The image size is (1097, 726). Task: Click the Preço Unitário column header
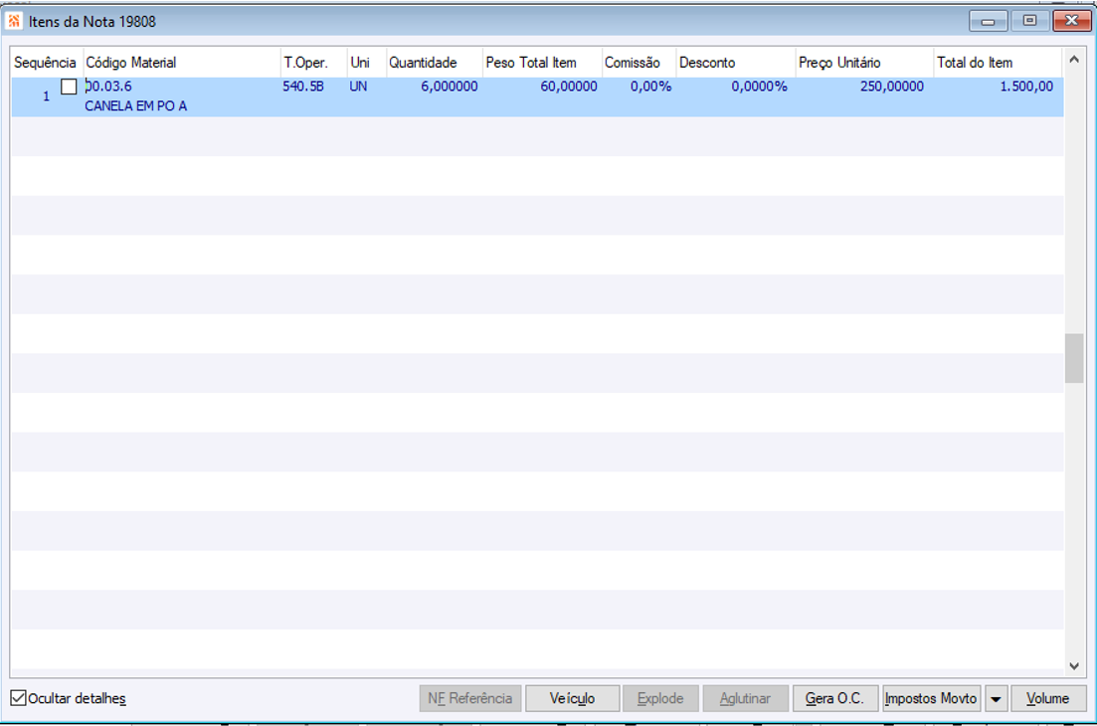[x=864, y=63]
